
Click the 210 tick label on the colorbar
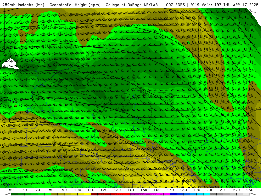pos(223,190)
